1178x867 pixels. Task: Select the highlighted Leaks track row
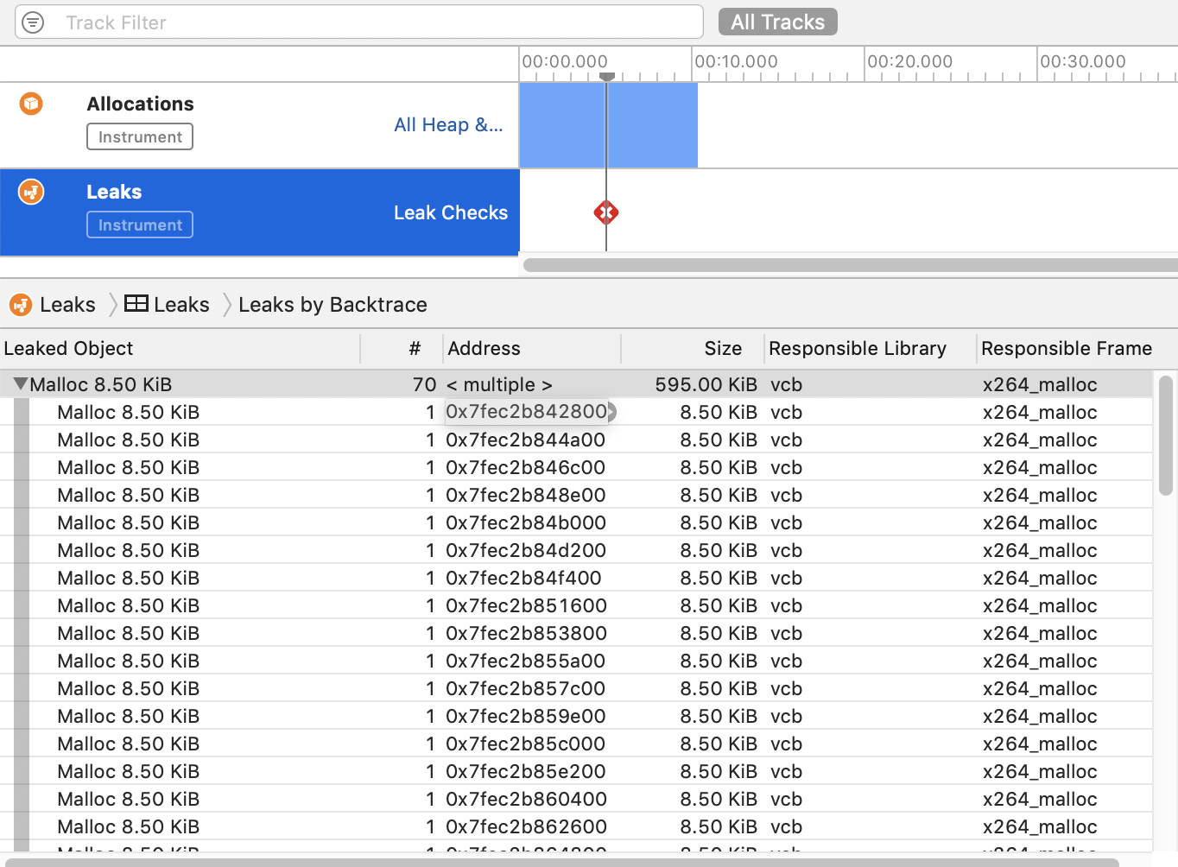tap(259, 212)
